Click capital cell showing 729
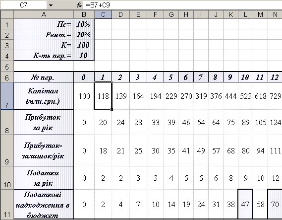 (275, 96)
